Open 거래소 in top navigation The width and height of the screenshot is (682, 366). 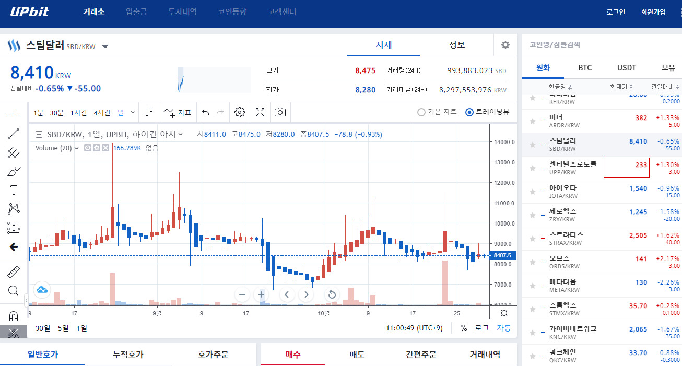(94, 12)
